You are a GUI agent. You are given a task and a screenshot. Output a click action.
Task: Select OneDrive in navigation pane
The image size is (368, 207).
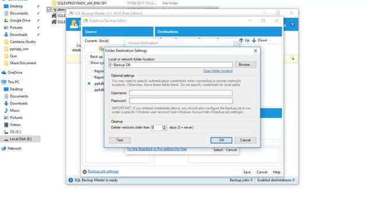click(15, 72)
